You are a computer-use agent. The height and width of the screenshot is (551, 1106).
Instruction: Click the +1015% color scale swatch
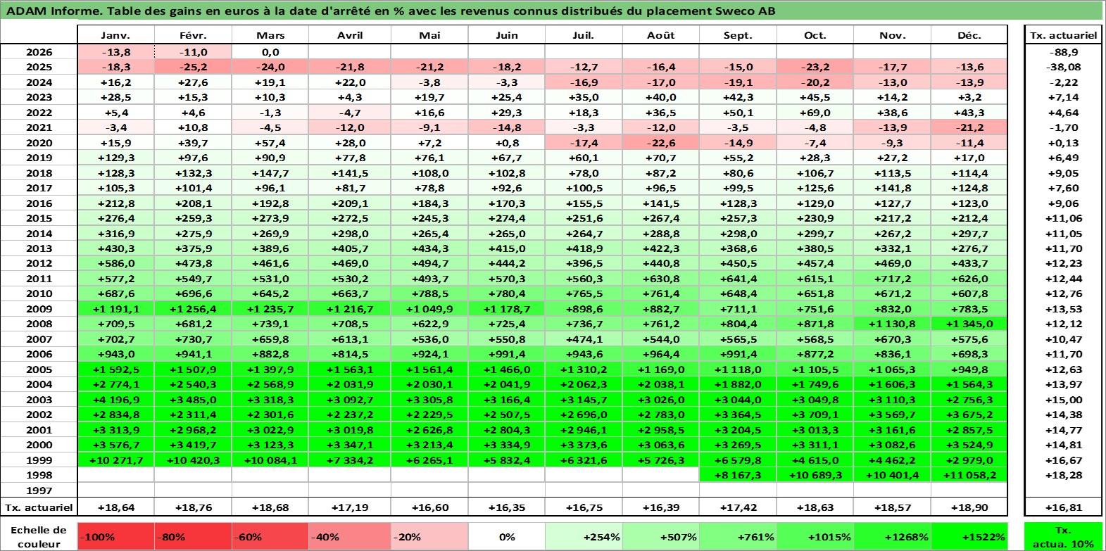[x=815, y=536]
